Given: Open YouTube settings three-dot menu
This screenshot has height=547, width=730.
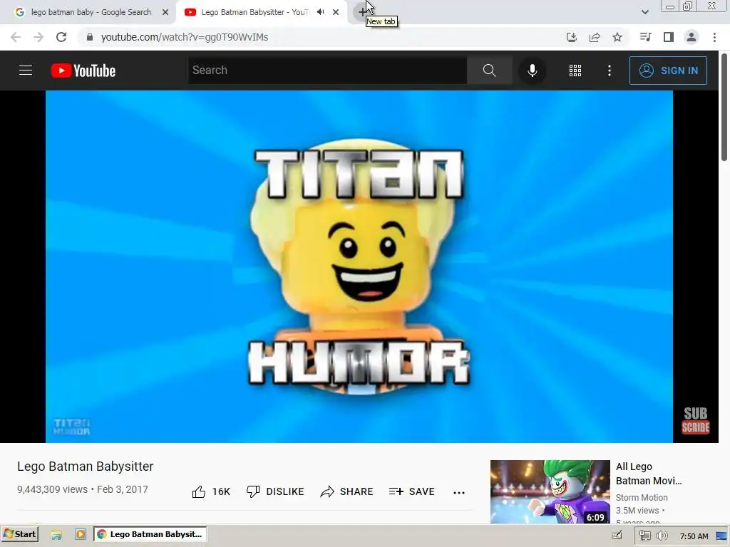Looking at the screenshot, I should pyautogui.click(x=609, y=71).
